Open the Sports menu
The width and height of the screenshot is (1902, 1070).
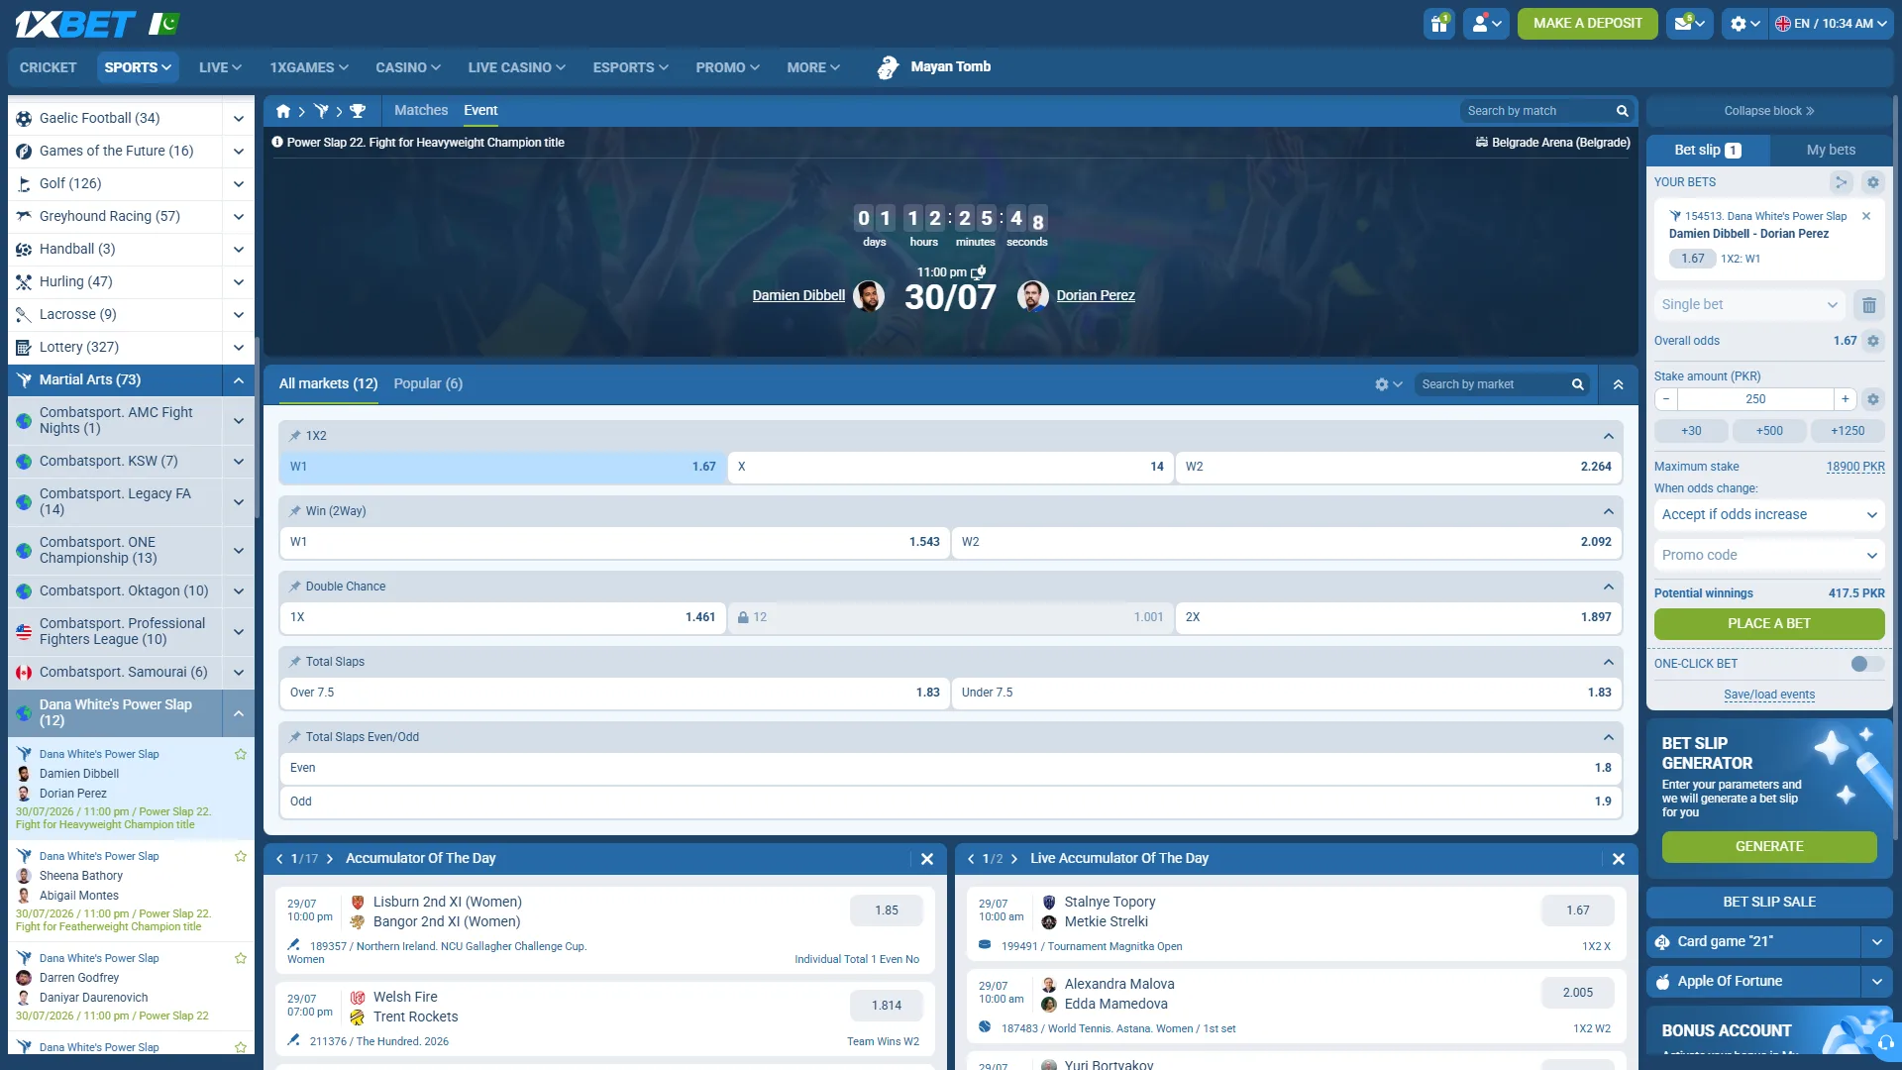point(138,67)
